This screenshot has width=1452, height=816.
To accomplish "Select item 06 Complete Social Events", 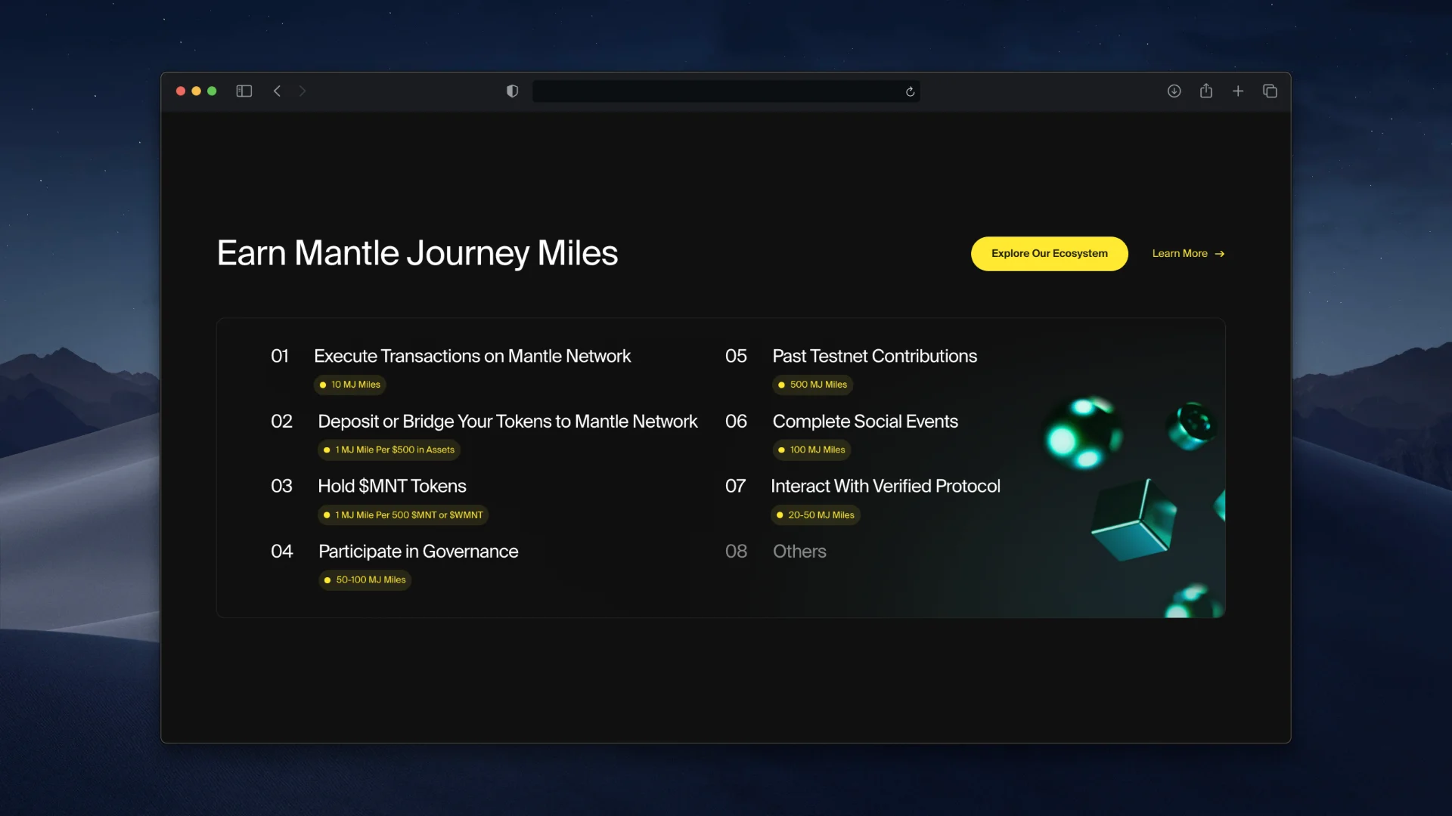I will point(864,422).
